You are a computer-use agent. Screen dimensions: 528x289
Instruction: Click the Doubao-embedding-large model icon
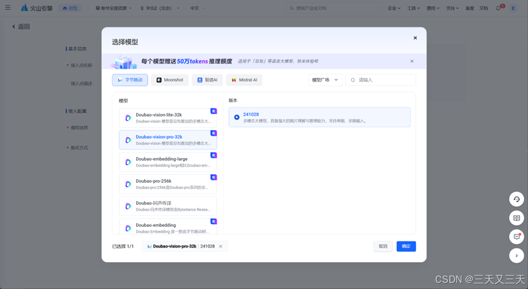pos(128,162)
